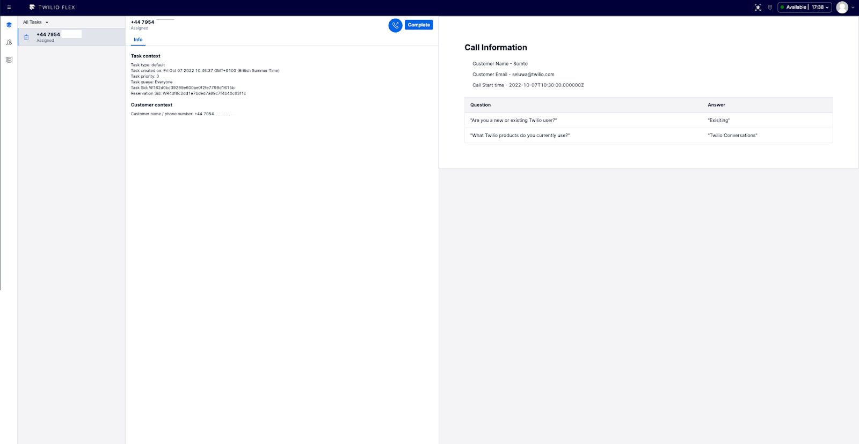Click the Customer context heading
Image resolution: width=859 pixels, height=444 pixels.
pos(151,105)
